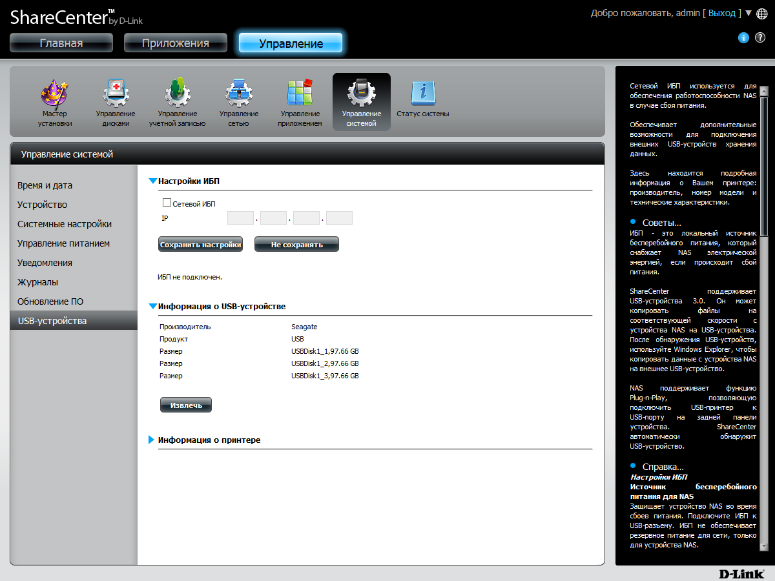Open Управление сетью icon
This screenshot has height=581, width=775.
238,103
